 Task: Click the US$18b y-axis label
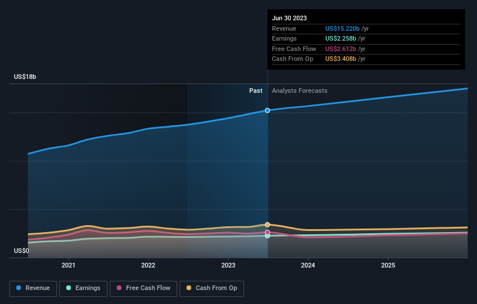25,77
